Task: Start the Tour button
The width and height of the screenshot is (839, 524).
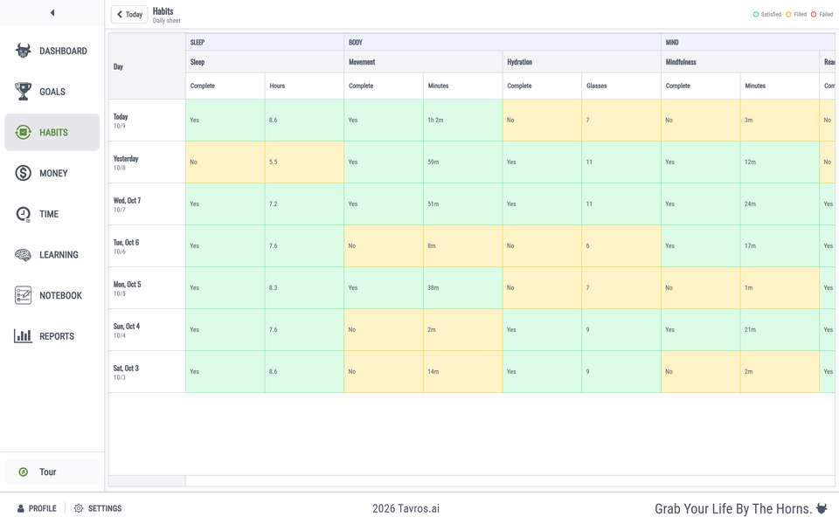Action: click(52, 472)
